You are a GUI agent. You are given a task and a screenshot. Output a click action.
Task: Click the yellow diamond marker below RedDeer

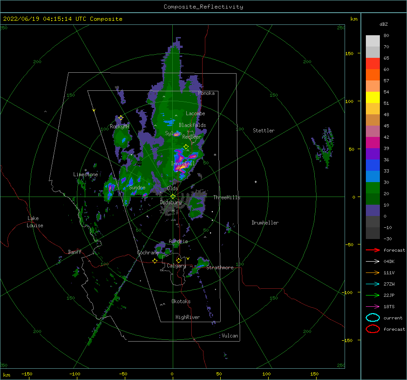coord(186,147)
